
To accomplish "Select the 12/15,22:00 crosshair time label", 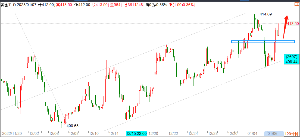I will pos(137,133).
